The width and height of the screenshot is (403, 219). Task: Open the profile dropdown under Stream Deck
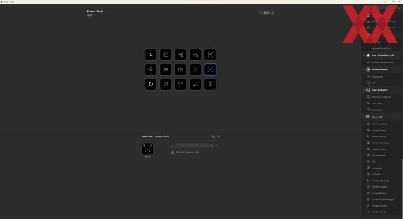(91, 15)
